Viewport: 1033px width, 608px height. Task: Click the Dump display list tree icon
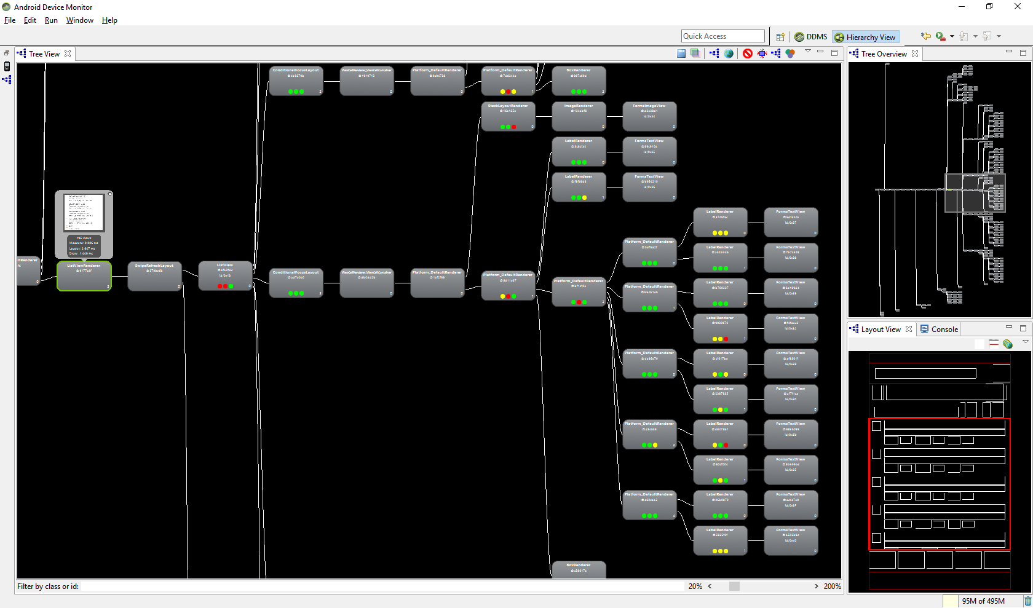click(x=776, y=53)
